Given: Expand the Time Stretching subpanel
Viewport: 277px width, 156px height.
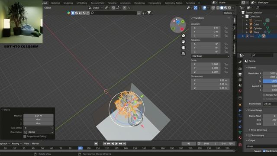Looking at the screenshot, I should coord(249,130).
